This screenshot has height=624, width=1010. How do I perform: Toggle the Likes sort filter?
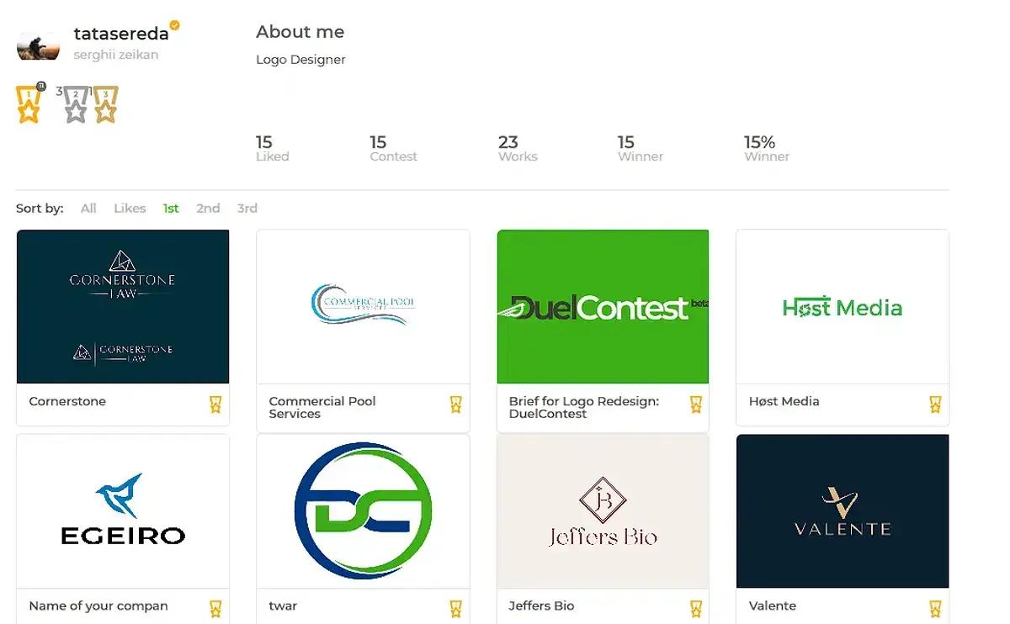(130, 208)
